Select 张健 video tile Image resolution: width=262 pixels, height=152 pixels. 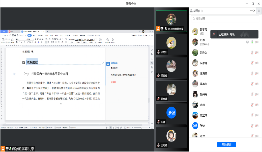[x=171, y=114]
